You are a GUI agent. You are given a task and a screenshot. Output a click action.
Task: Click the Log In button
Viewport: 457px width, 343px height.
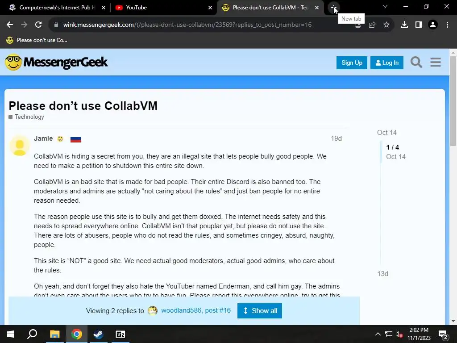[387, 63]
